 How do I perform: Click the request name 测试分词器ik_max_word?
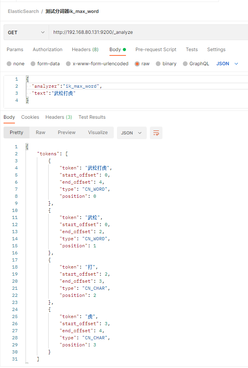tap(72, 11)
